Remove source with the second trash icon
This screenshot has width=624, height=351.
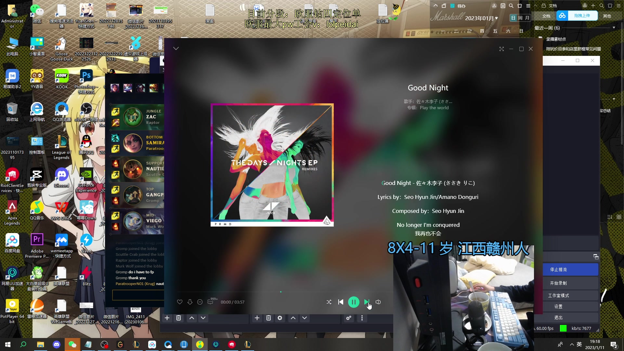(268, 318)
